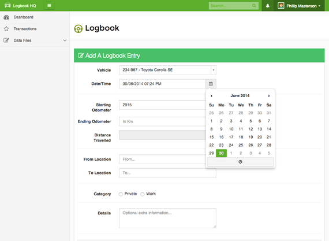Click the Logbook HQ car logo
Screen dimensions: 329x241
(8, 5)
